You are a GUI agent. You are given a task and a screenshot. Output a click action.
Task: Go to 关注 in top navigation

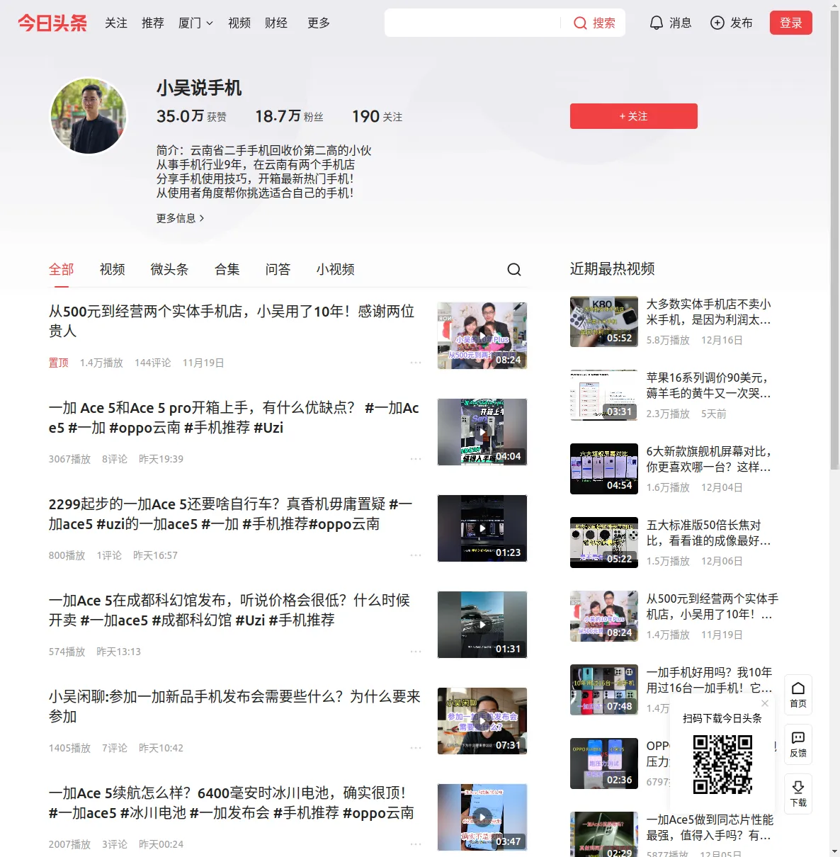(x=116, y=23)
